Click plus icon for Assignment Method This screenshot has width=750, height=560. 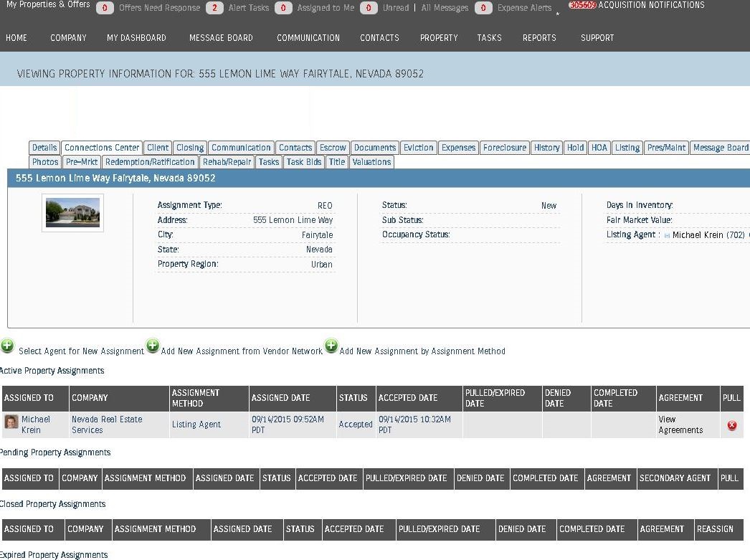pyautogui.click(x=331, y=346)
